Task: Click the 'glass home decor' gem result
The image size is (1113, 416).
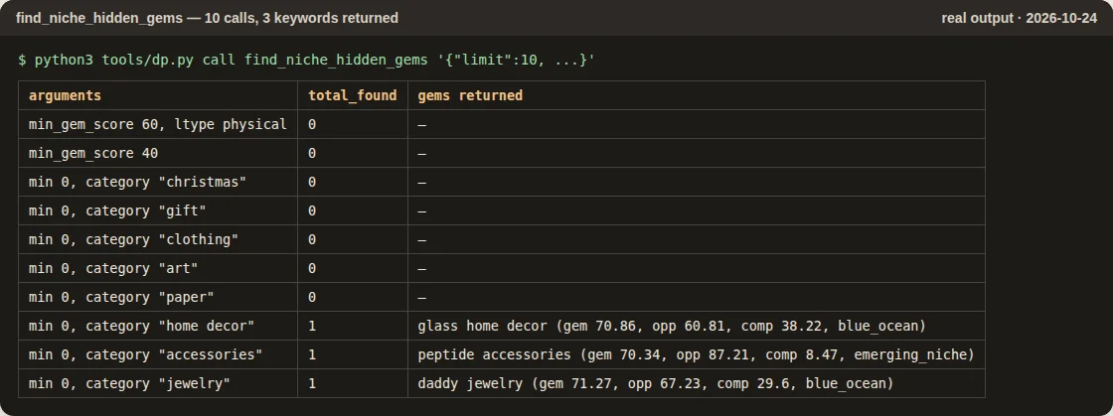Action: pyautogui.click(x=672, y=326)
